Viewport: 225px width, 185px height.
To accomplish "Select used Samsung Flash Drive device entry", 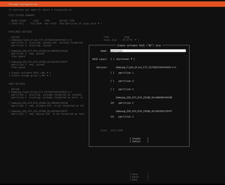I will [40, 92].
